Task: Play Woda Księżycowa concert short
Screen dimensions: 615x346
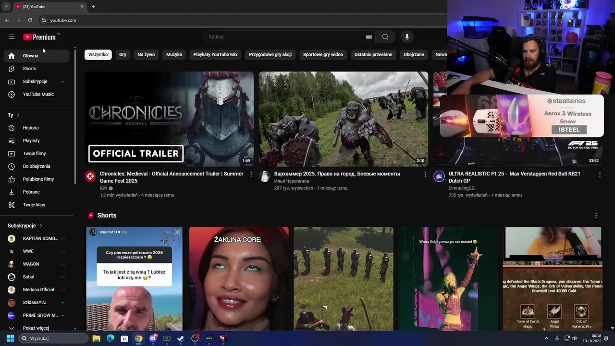Action: (x=448, y=279)
